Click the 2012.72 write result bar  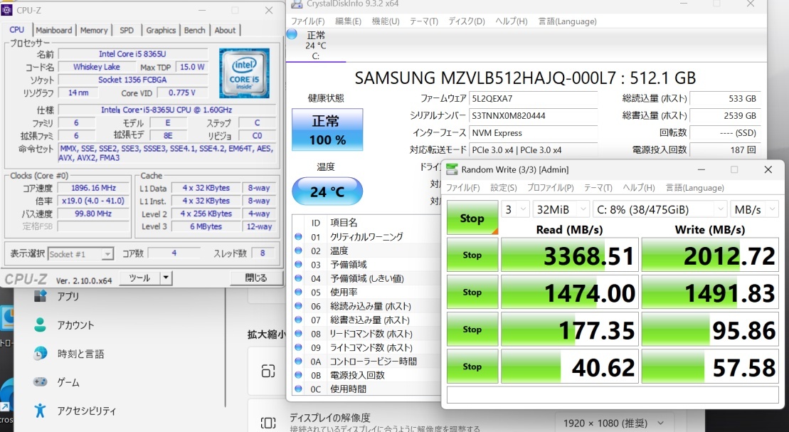(710, 255)
